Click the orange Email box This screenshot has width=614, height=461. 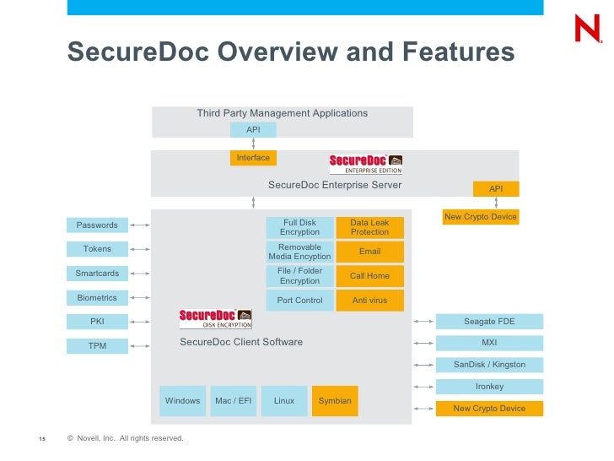[x=369, y=252]
